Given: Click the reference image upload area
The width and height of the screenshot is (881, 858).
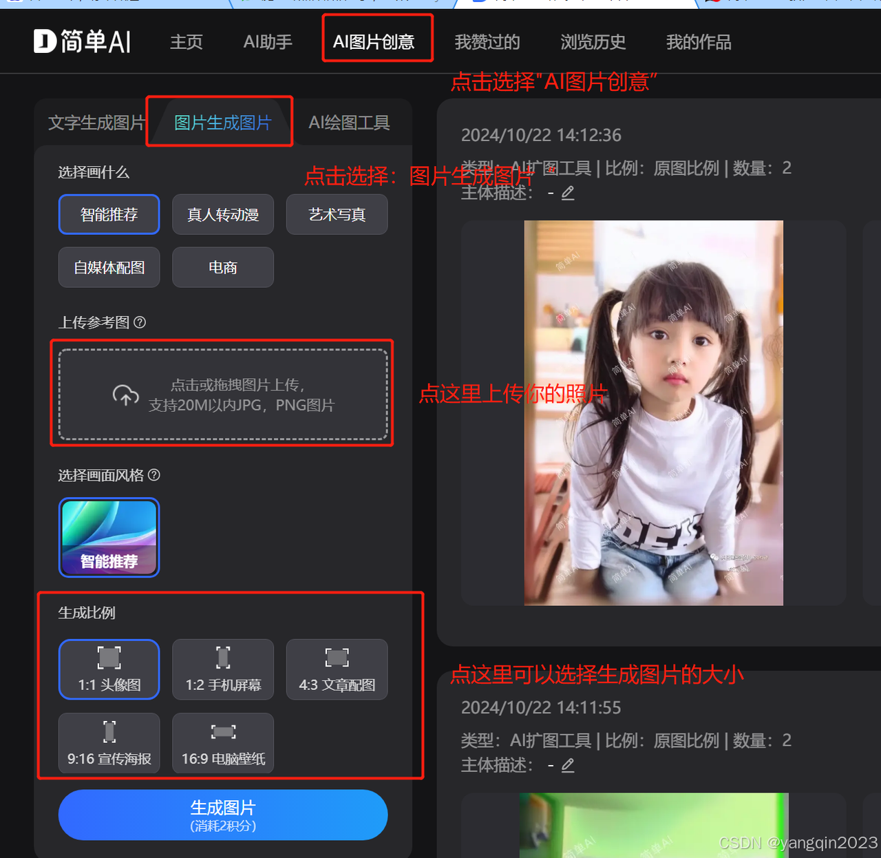Looking at the screenshot, I should point(223,394).
